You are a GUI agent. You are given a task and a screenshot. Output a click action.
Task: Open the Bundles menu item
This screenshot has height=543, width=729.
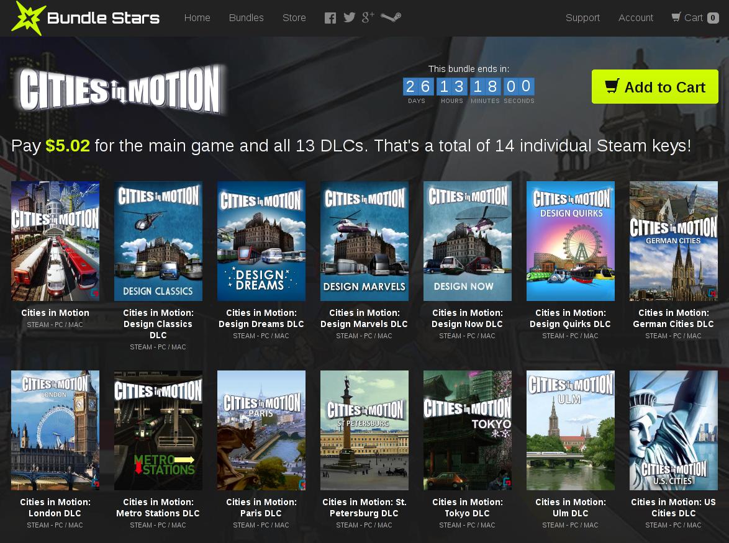click(247, 17)
